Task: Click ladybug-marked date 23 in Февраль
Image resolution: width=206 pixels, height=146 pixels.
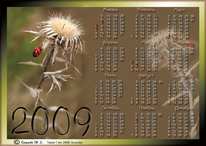Action: (155, 16)
